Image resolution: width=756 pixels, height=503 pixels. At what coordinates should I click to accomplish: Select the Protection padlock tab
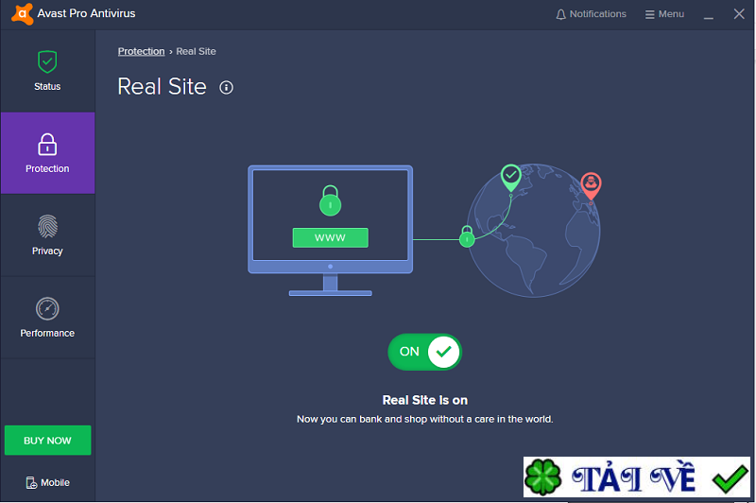47,153
